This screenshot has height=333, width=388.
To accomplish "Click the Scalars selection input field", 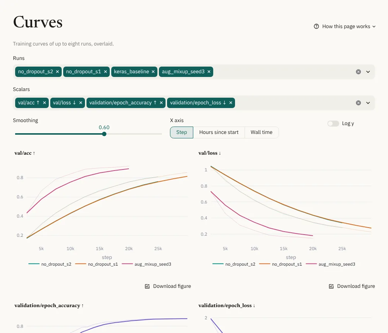I will 194,103.
